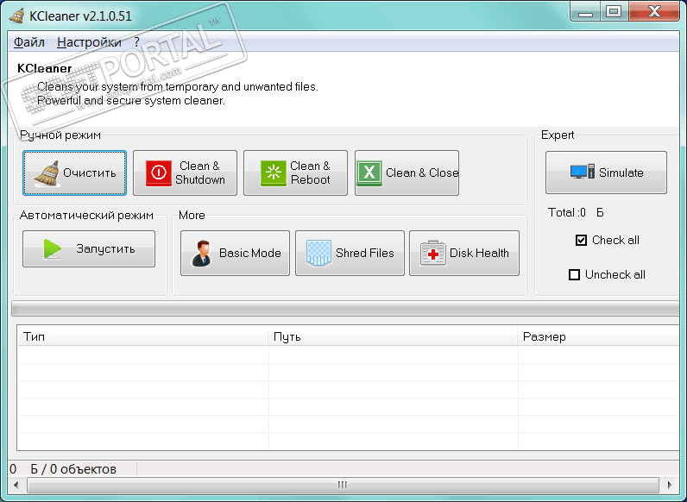The height and width of the screenshot is (502, 687).
Task: Click the cleaning progress bar
Action: tap(345, 309)
